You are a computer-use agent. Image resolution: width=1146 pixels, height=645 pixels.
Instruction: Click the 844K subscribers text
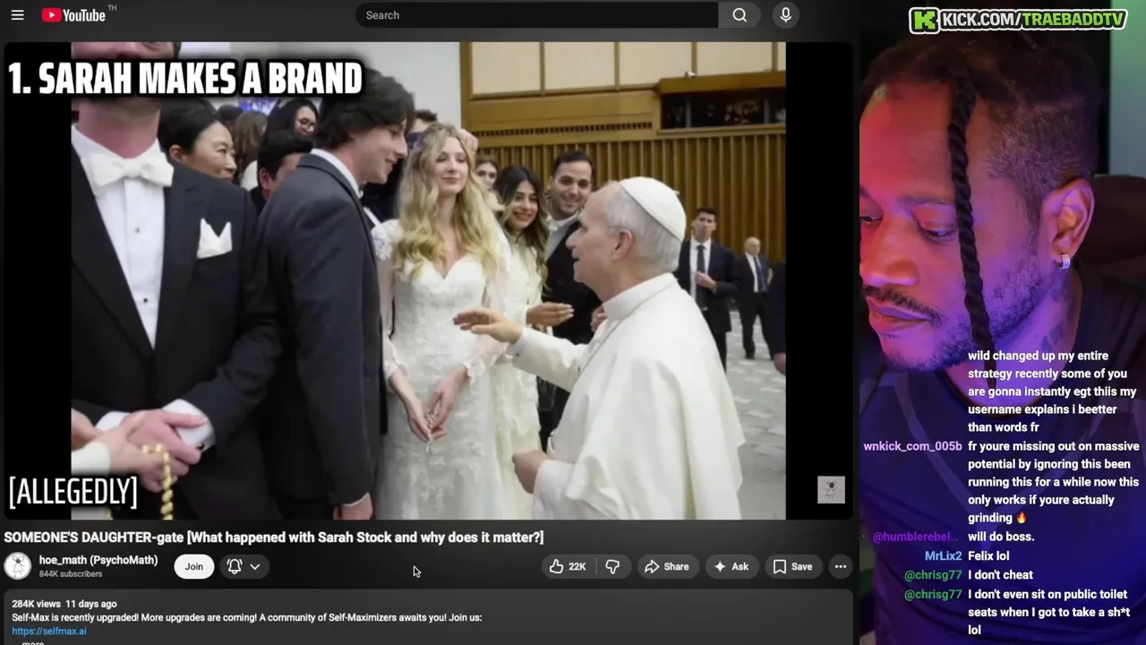point(71,574)
